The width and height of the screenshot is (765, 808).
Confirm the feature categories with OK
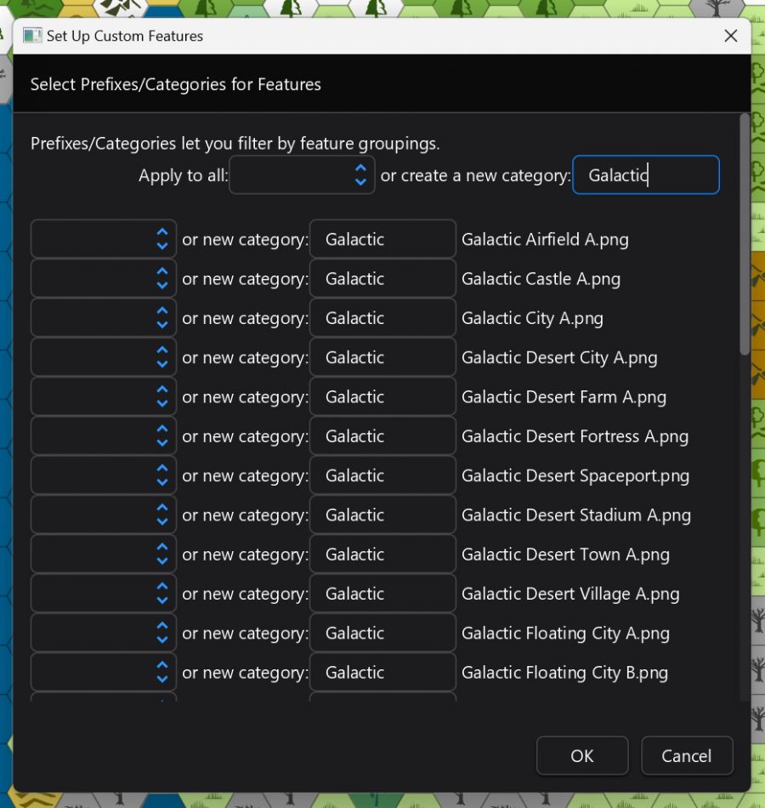tap(582, 755)
